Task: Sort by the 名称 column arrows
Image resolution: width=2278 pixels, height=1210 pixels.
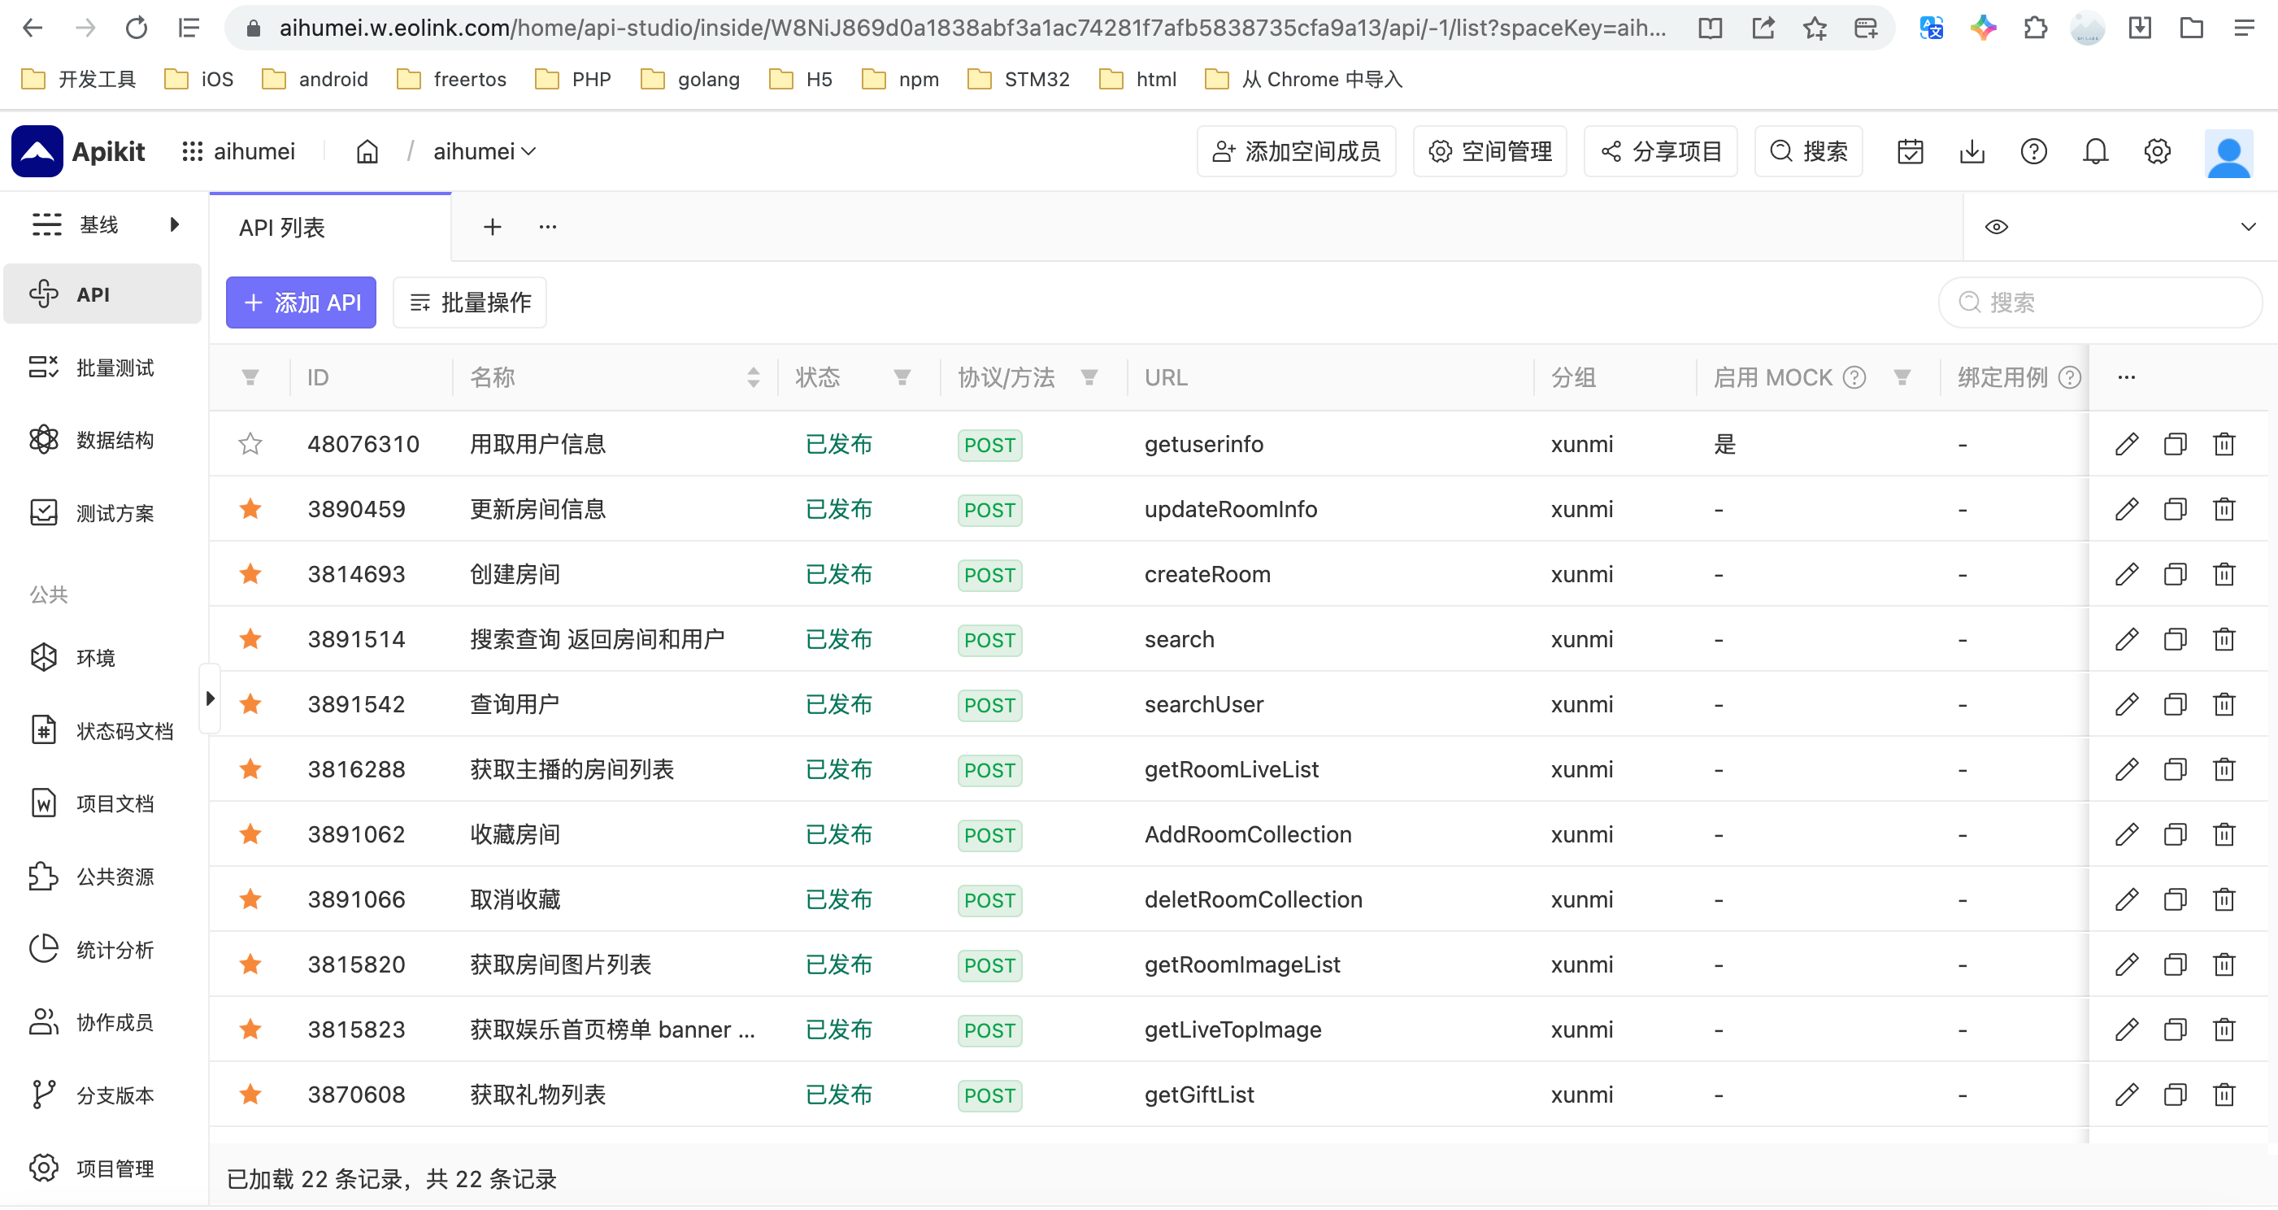Action: coord(753,379)
